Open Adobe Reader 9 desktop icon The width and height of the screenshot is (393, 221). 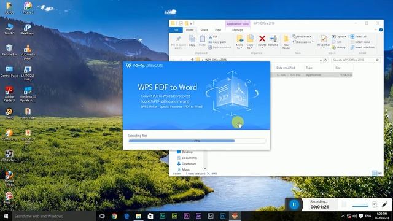[9, 94]
